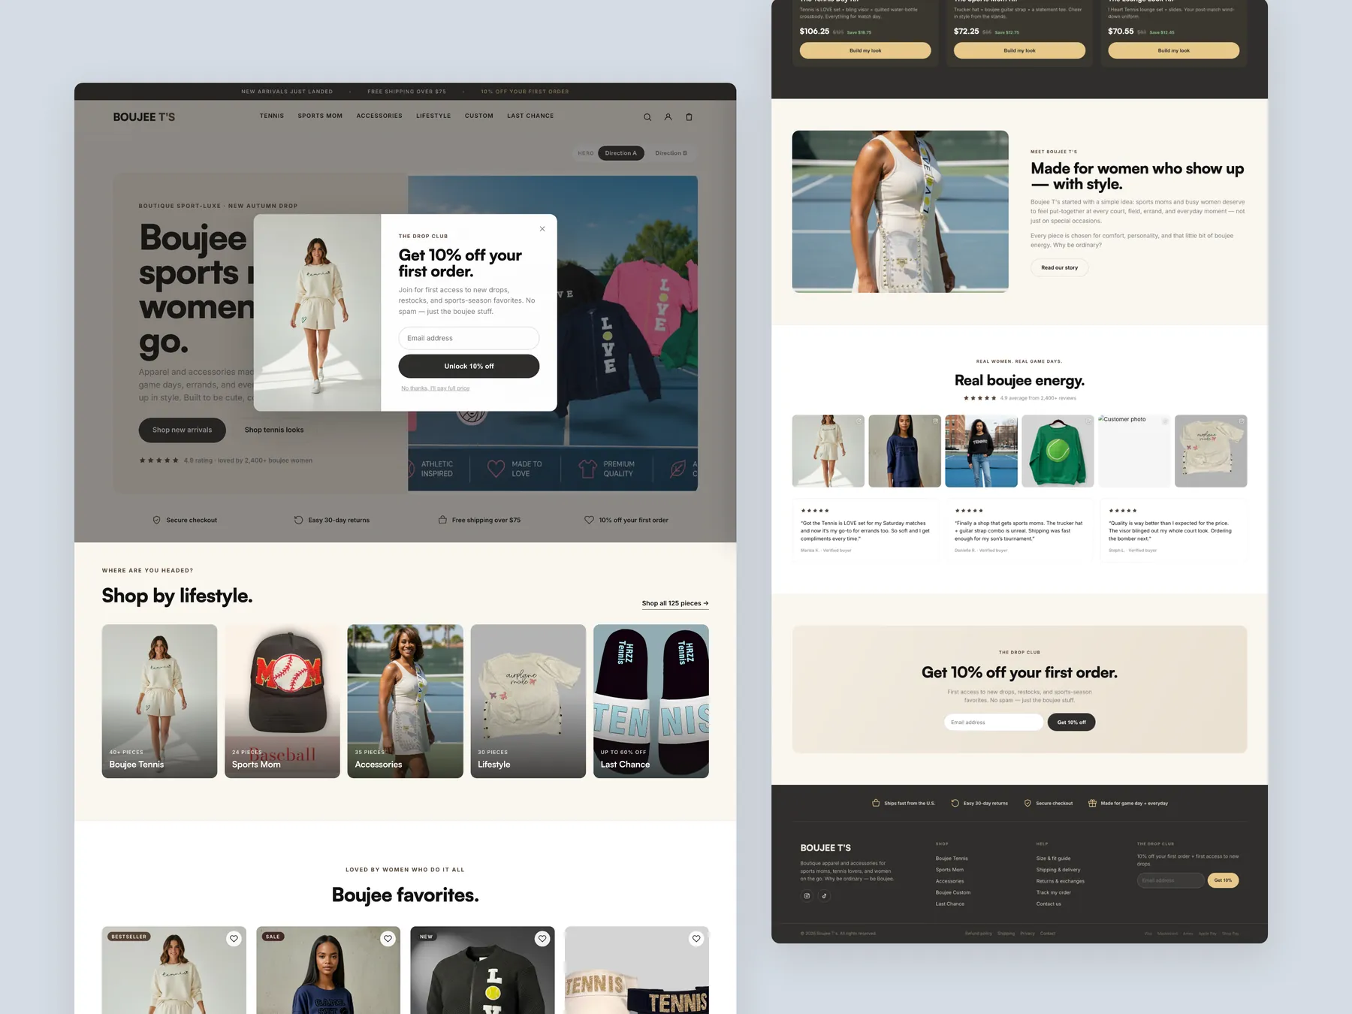Open the Lifestyle nav item
Image resolution: width=1352 pixels, height=1014 pixels.
coord(433,116)
